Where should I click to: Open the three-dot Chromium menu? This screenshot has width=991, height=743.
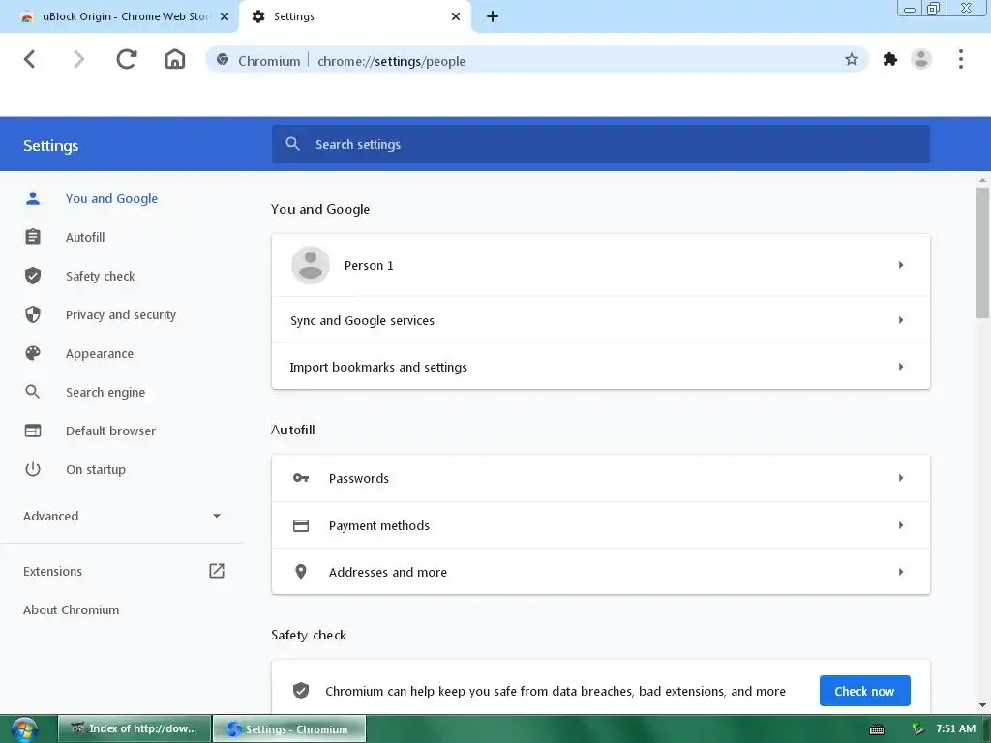pos(961,59)
